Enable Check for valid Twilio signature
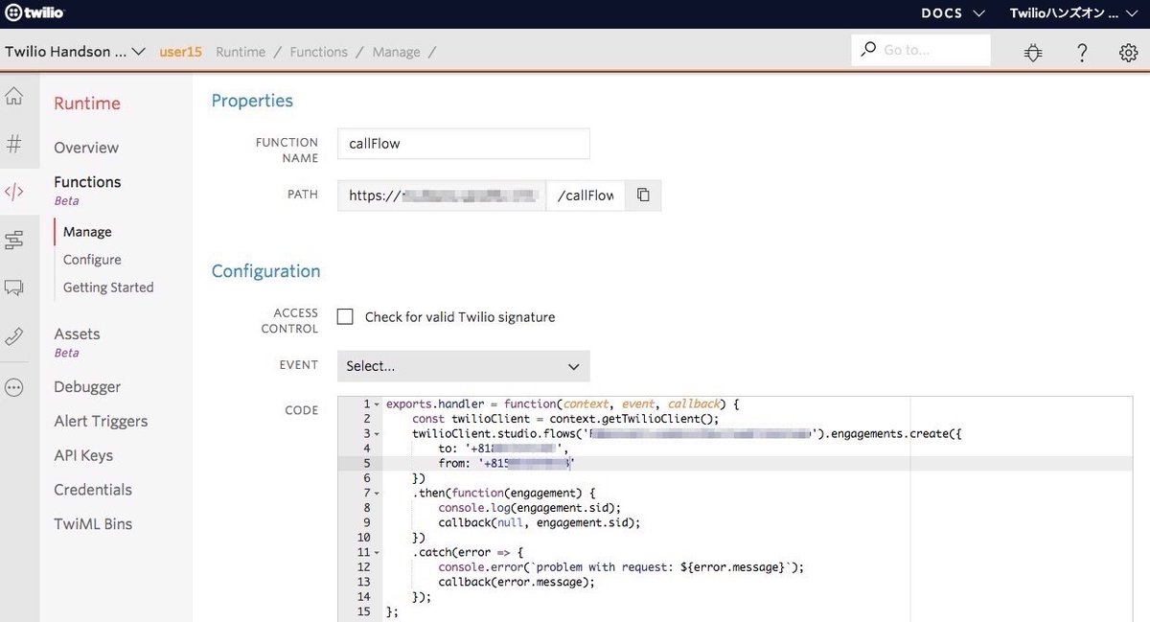 tap(345, 317)
